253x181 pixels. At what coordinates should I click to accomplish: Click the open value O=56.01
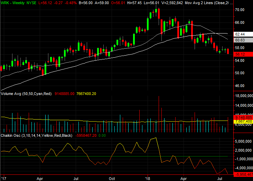tap(118, 3)
